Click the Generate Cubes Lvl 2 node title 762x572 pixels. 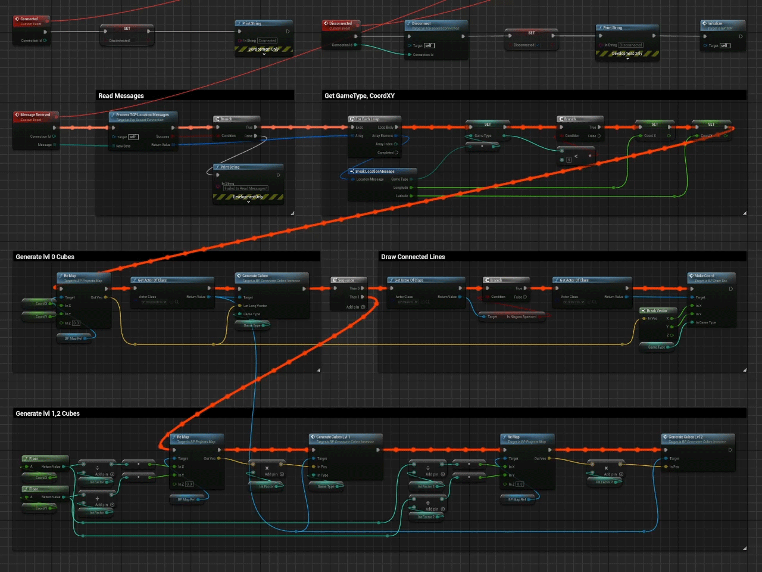(685, 437)
